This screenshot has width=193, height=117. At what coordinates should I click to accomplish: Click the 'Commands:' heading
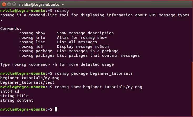coord(11,29)
